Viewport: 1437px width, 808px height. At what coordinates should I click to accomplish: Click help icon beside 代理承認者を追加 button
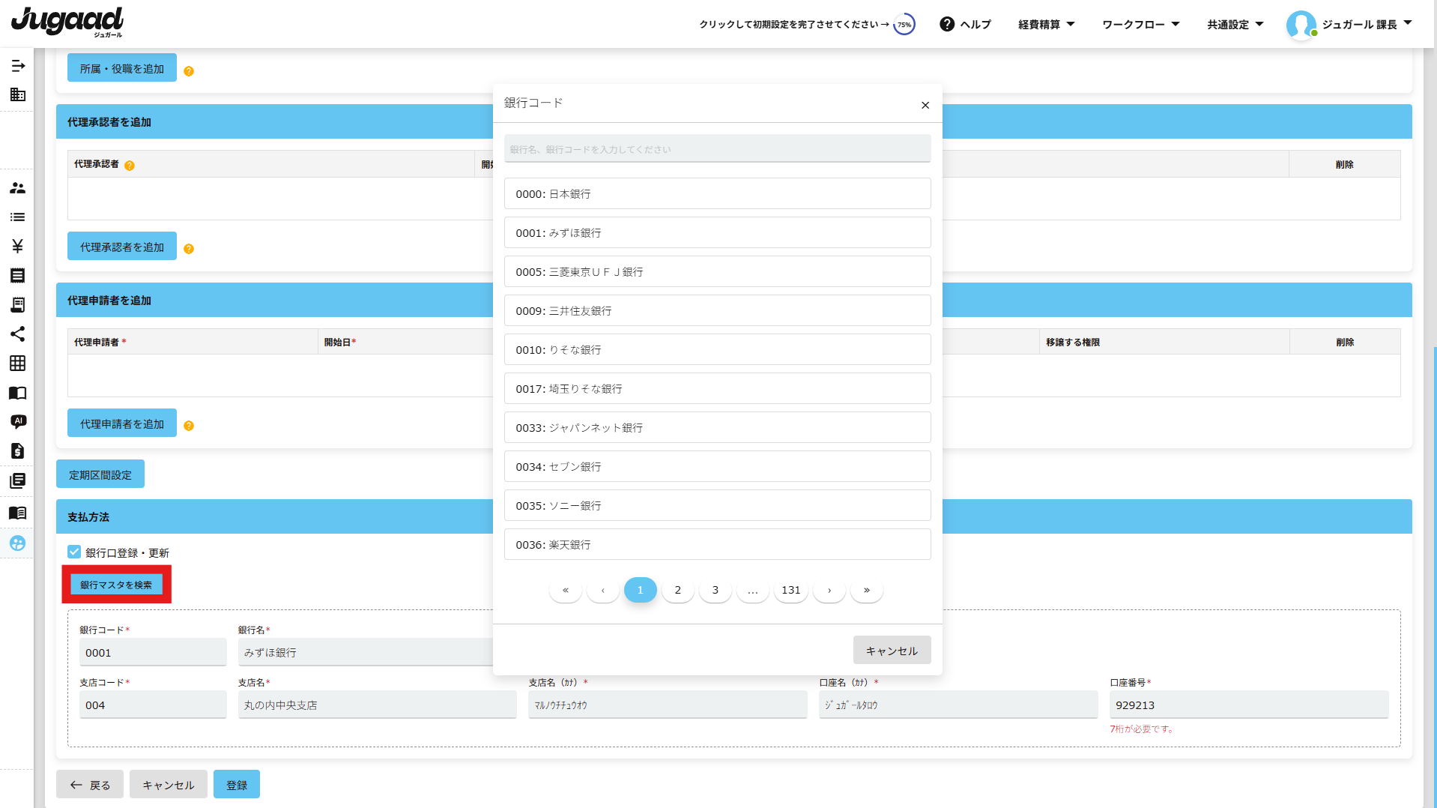(x=189, y=249)
